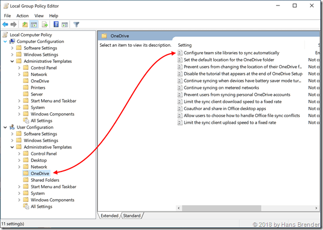This screenshot has width=323, height=230.
Task: Click the Shared Folders folder icon
Action: pyautogui.click(x=26, y=180)
